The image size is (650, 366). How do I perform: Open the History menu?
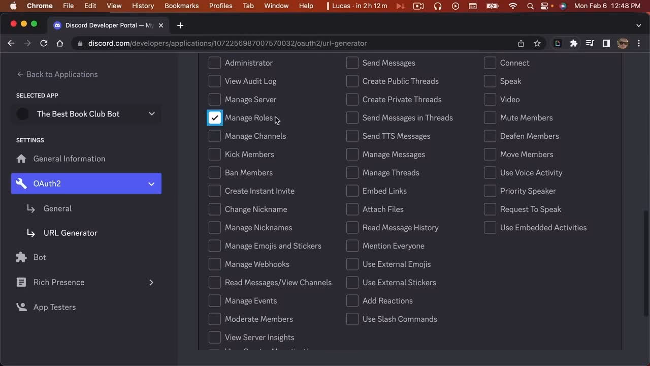[x=143, y=6]
